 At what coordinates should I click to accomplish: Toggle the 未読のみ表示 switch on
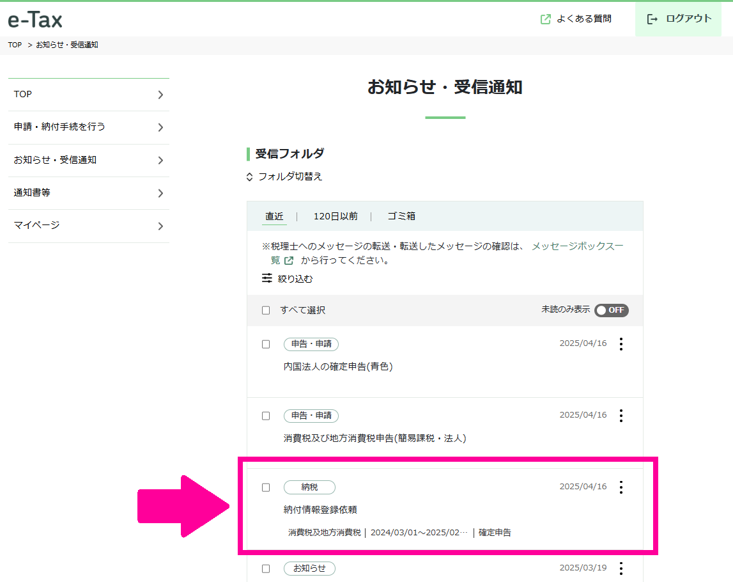point(611,310)
